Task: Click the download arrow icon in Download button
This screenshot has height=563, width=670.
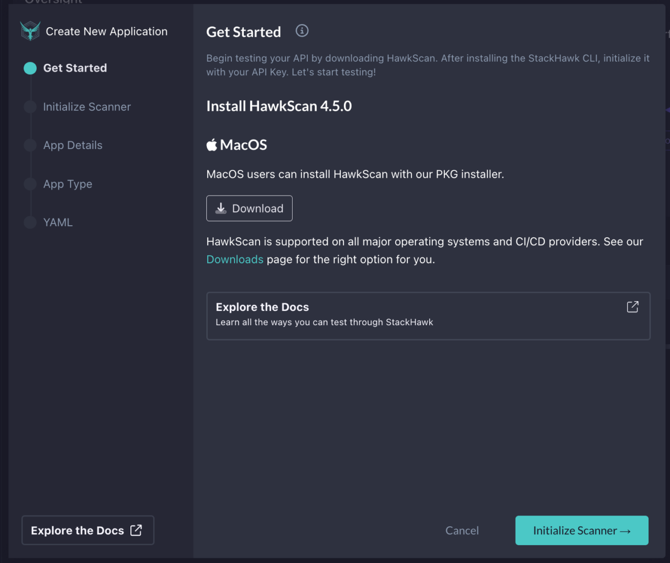Action: click(221, 208)
